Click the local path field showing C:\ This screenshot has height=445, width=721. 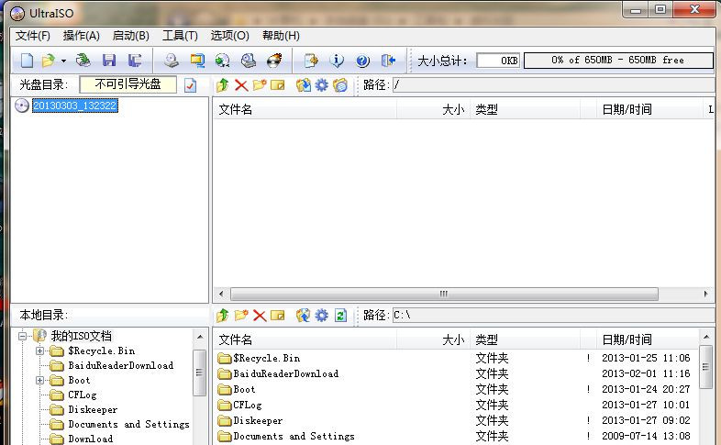tap(554, 316)
